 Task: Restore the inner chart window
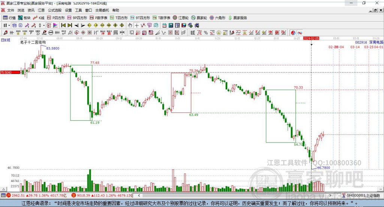(x=375, y=10)
